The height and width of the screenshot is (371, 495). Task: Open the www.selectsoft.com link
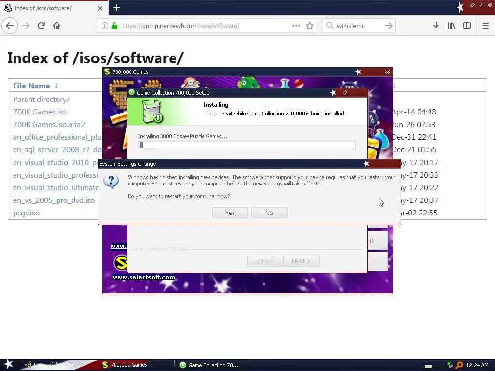[144, 277]
